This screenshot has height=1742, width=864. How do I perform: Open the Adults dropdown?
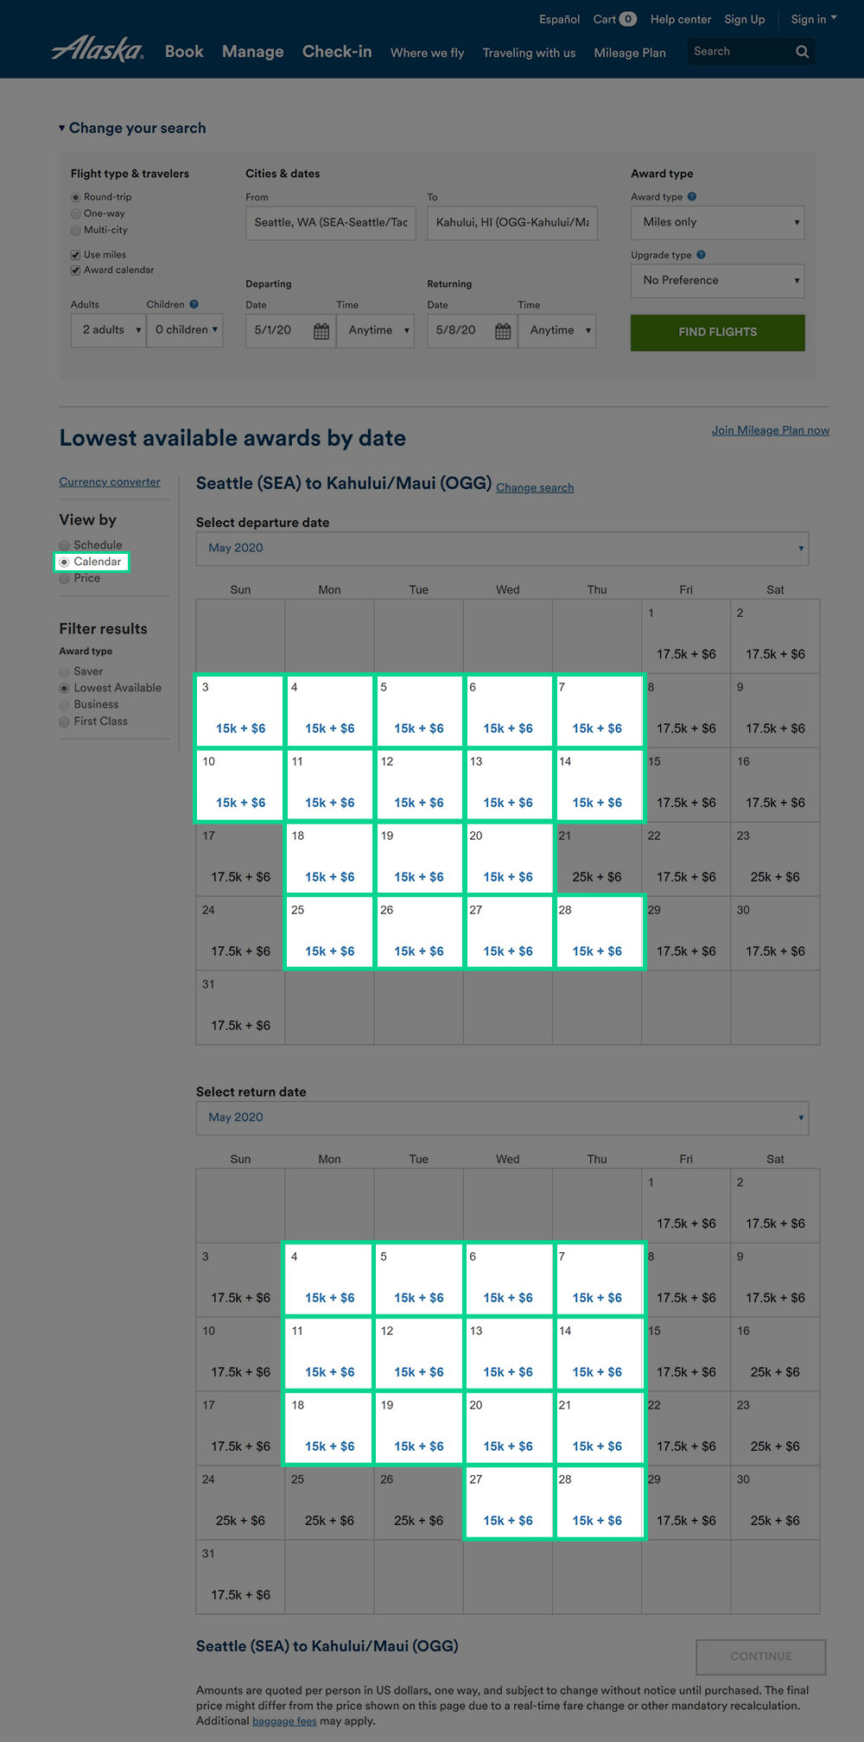point(108,331)
